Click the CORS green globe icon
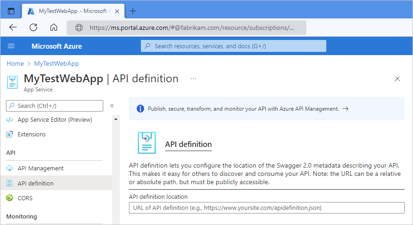Viewport: 413px width, 225px height. 10,198
